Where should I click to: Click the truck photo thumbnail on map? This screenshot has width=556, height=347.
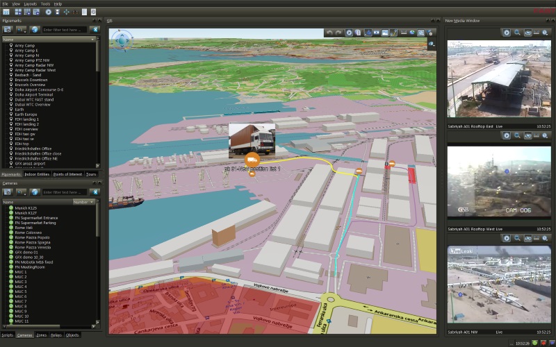point(252,138)
